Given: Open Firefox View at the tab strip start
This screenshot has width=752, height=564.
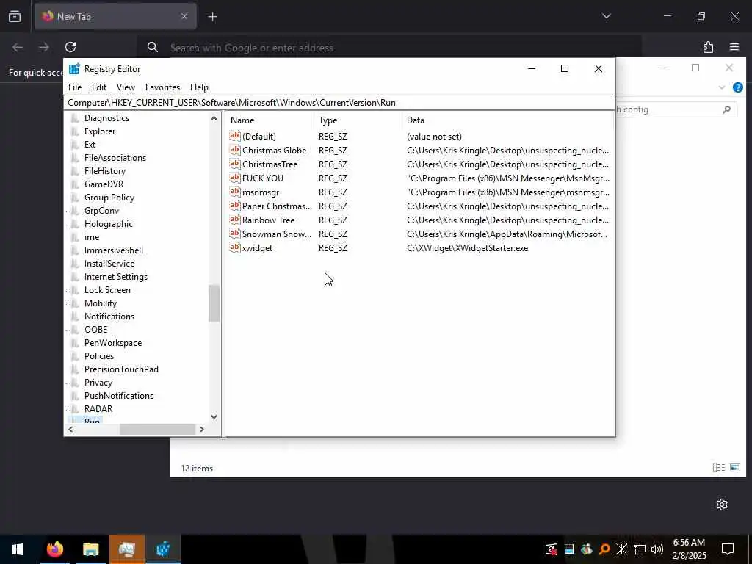Looking at the screenshot, I should pos(15,16).
